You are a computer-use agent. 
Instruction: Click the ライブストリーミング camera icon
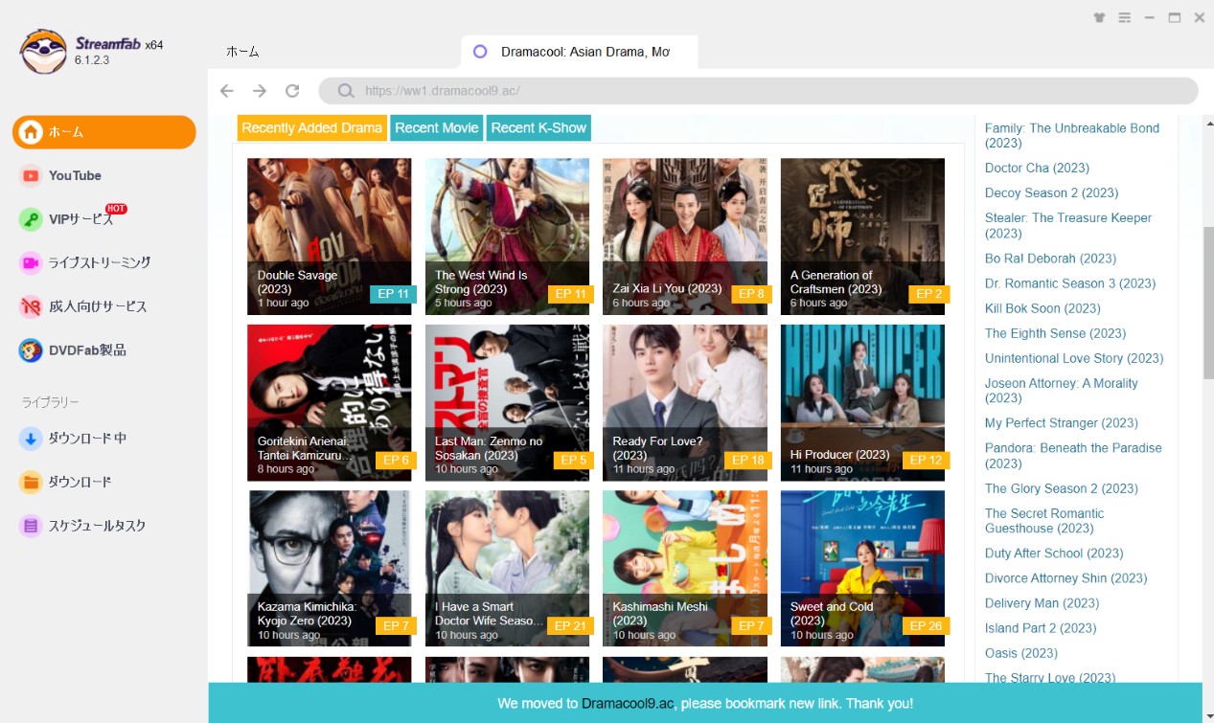pyautogui.click(x=31, y=262)
